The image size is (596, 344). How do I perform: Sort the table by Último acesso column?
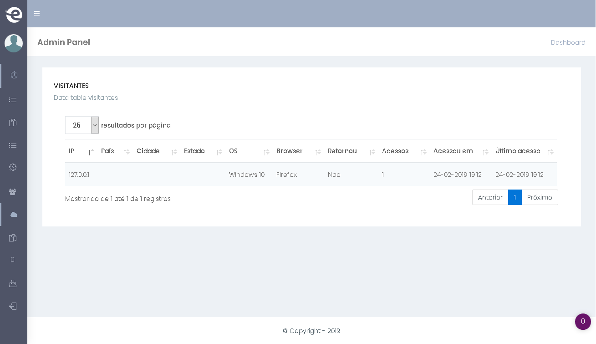click(524, 151)
